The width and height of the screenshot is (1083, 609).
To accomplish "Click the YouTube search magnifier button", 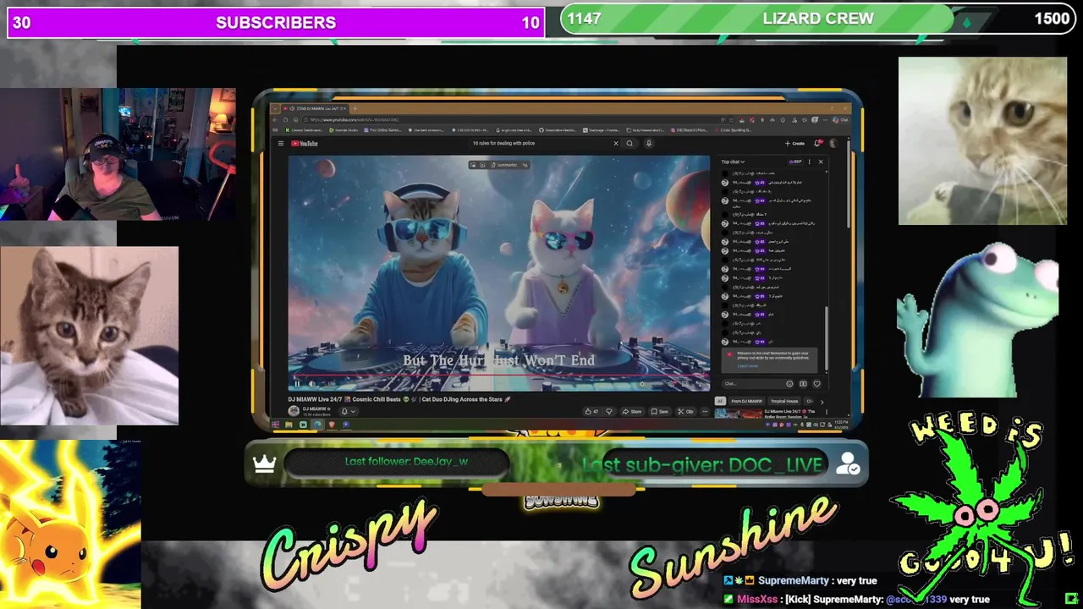I will click(x=629, y=143).
